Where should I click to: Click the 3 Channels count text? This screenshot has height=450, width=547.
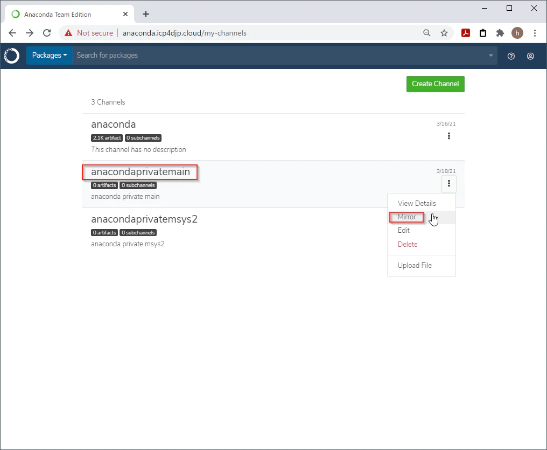[x=108, y=102]
